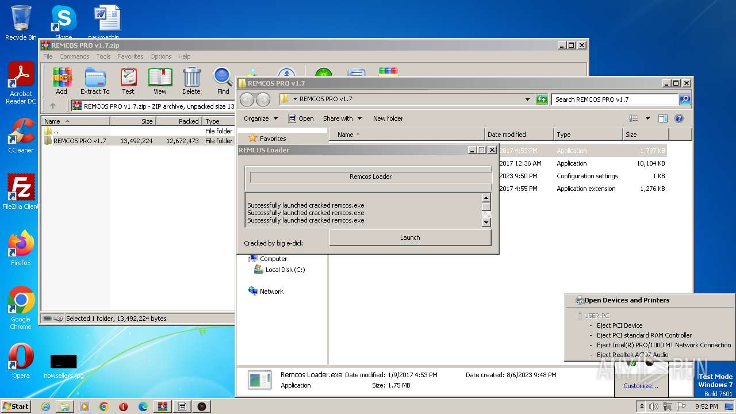Expand breadcrumb arrow before REMCOS PRO v1.7
The width and height of the screenshot is (736, 414).
(x=295, y=99)
